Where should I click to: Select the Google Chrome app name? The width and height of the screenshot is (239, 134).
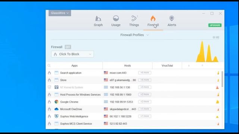[69, 102]
